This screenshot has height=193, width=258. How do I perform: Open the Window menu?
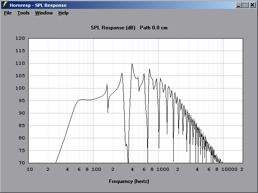[x=44, y=13]
